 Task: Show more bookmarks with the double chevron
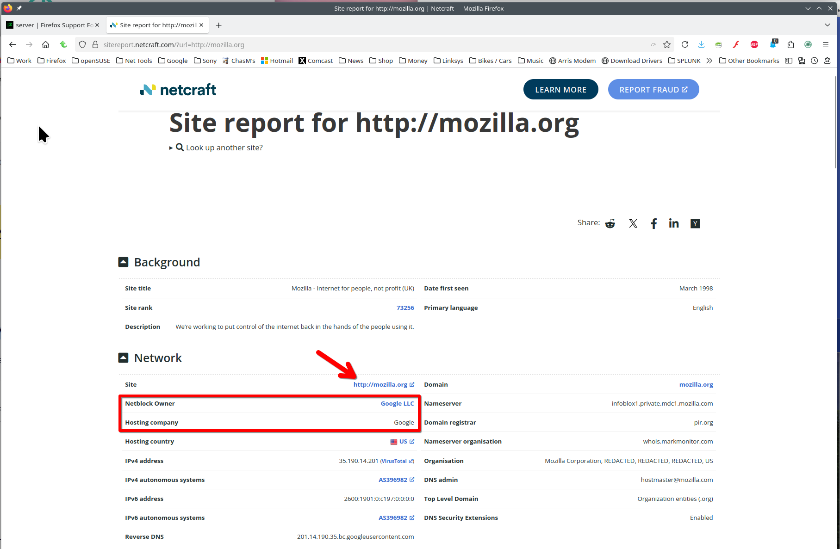coord(709,61)
